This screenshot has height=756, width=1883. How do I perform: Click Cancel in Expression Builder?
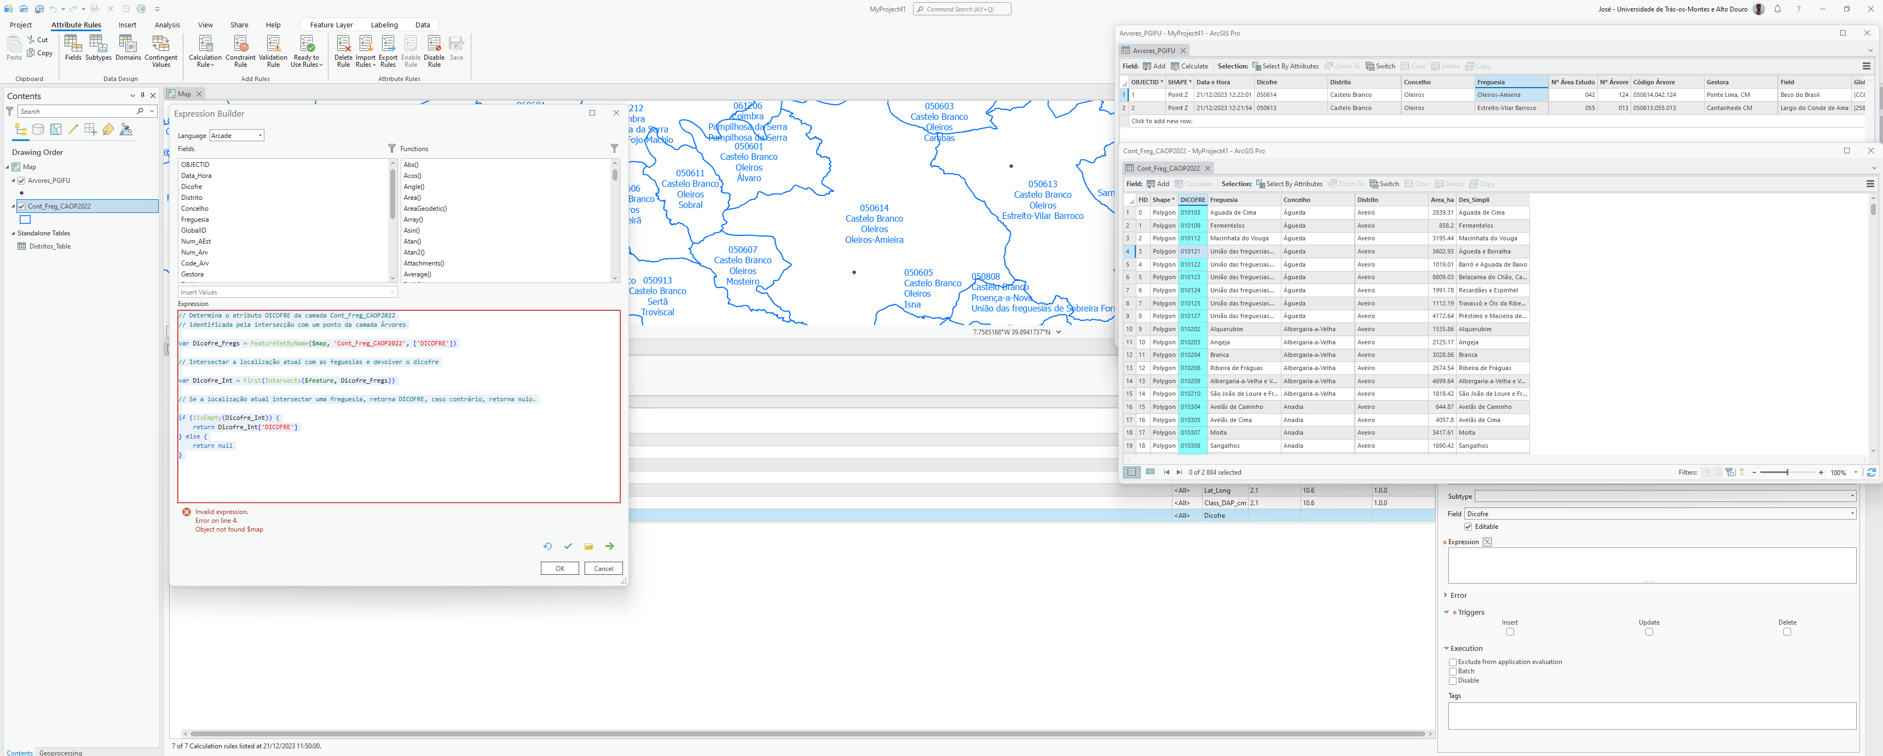pyautogui.click(x=603, y=568)
